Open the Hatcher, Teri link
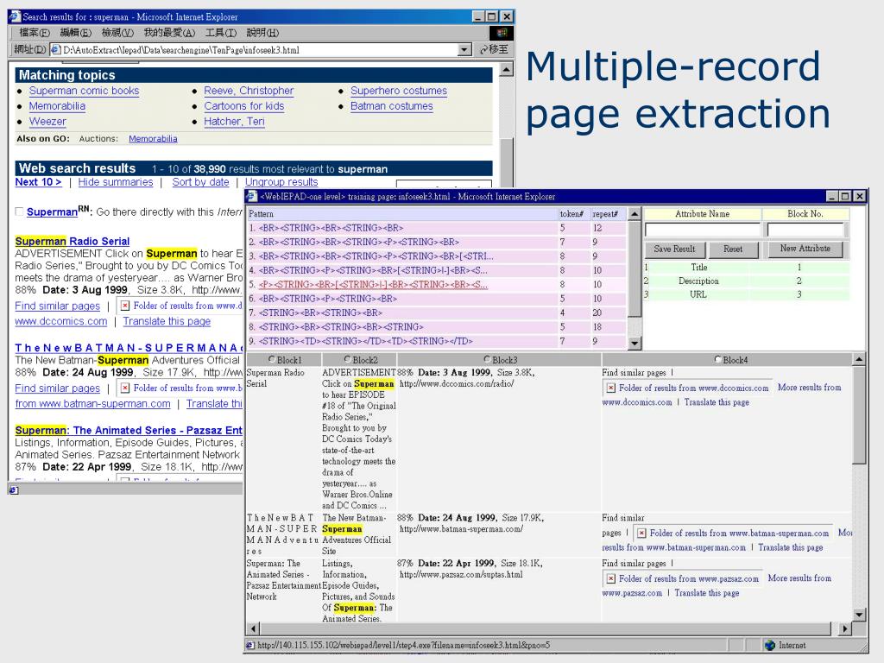 pos(234,121)
